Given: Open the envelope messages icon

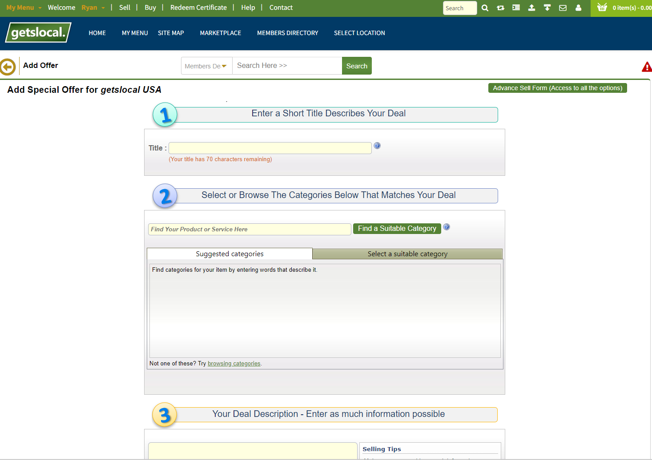Looking at the screenshot, I should [x=563, y=8].
